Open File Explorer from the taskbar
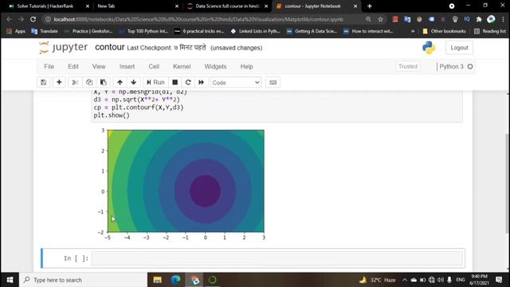510x287 pixels. coord(158,280)
